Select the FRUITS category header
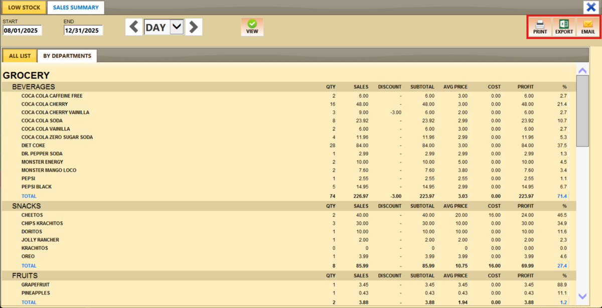The width and height of the screenshot is (602, 308). (x=25, y=276)
